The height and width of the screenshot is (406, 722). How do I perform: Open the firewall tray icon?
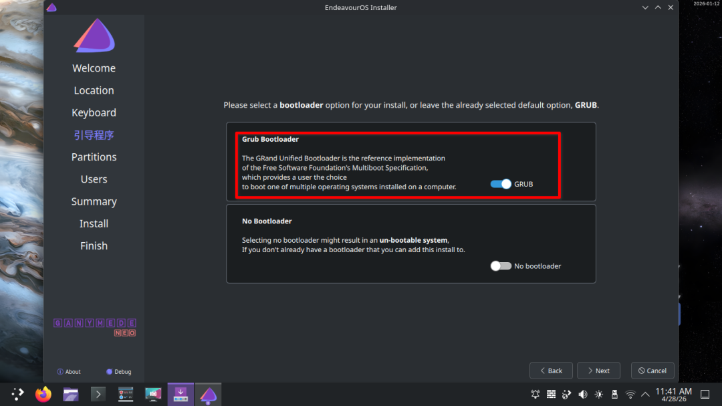pos(551,394)
